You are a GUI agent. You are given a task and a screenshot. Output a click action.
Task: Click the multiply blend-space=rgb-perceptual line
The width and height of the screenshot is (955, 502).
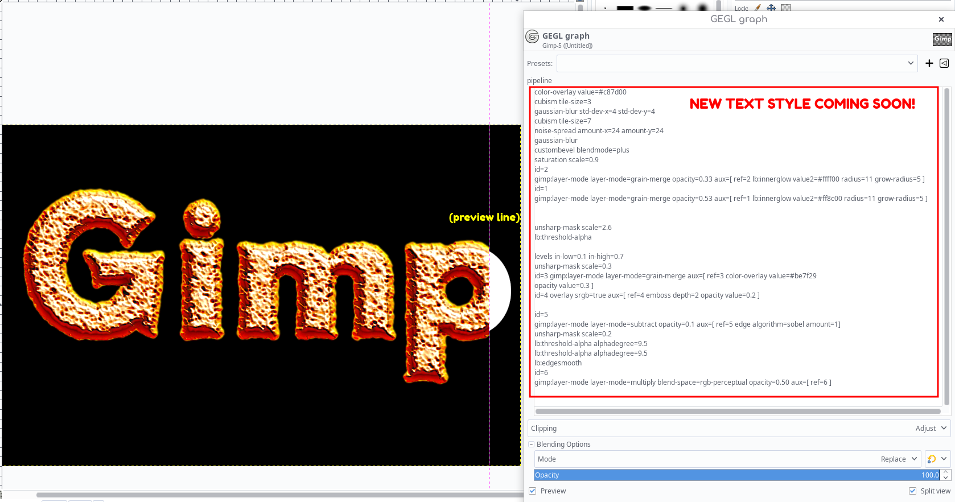tap(683, 382)
